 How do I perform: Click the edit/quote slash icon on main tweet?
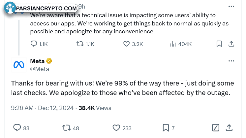pos(216,128)
